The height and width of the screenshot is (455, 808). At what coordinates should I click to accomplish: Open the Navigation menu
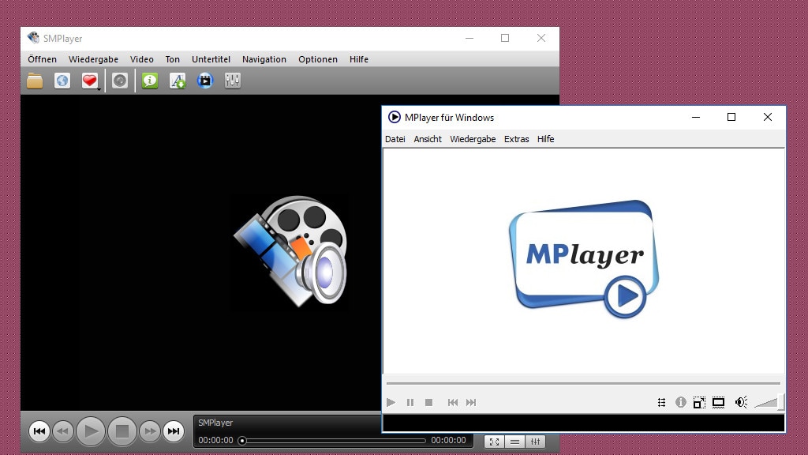pyautogui.click(x=264, y=59)
